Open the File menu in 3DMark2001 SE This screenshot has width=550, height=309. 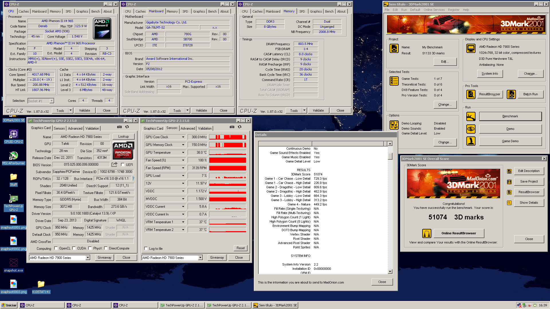coord(387,10)
